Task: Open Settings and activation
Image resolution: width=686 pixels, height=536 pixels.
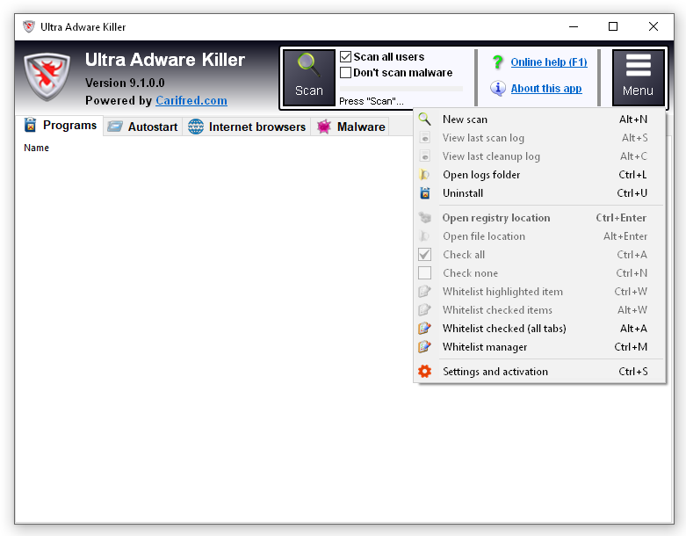Action: pos(539,371)
